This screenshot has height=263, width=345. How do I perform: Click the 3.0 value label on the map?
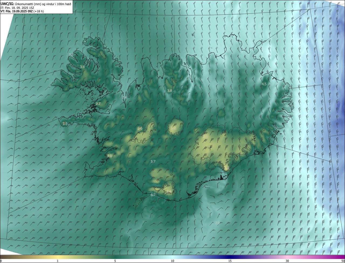[x=109, y=156]
